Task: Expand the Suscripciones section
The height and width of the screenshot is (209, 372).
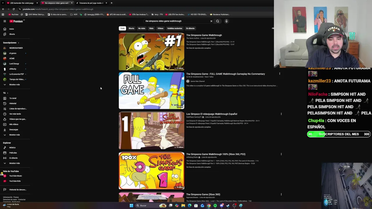Action: (x=11, y=43)
